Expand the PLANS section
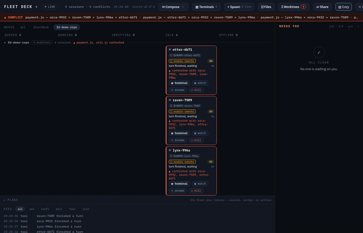 [11, 200]
